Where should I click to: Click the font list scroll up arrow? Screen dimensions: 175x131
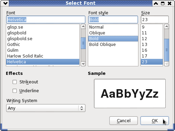[x=83, y=27]
